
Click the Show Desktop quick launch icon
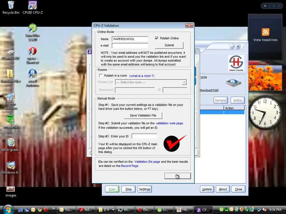(x=20, y=210)
